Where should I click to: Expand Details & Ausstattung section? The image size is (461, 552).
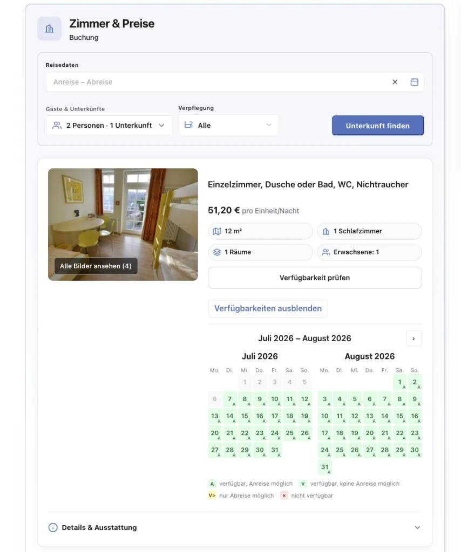[235, 527]
